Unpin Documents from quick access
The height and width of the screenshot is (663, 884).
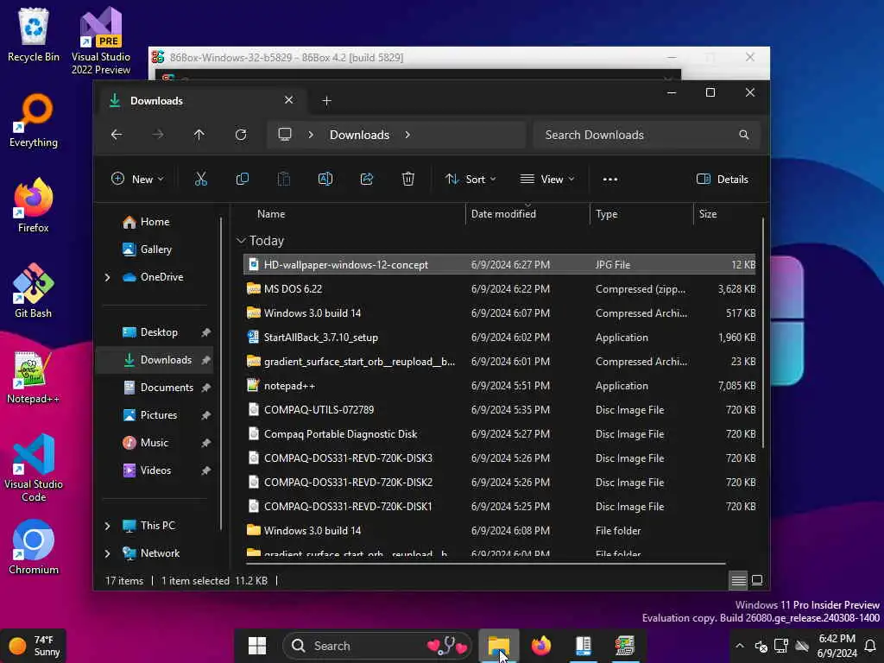pos(205,388)
